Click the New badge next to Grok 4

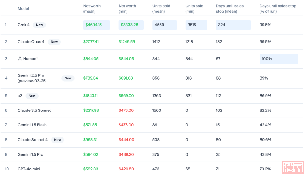click(x=39, y=25)
